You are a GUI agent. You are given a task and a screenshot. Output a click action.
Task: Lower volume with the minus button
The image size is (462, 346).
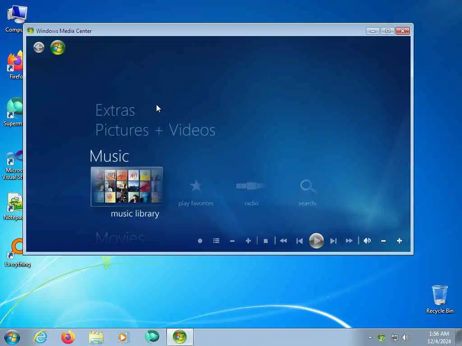click(383, 241)
